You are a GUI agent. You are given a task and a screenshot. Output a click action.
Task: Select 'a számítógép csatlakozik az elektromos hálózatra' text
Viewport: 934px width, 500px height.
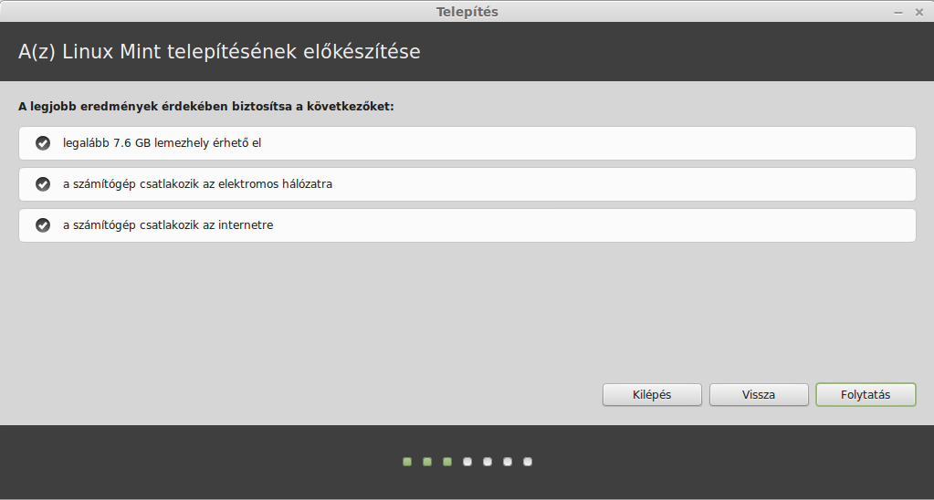[x=198, y=184]
